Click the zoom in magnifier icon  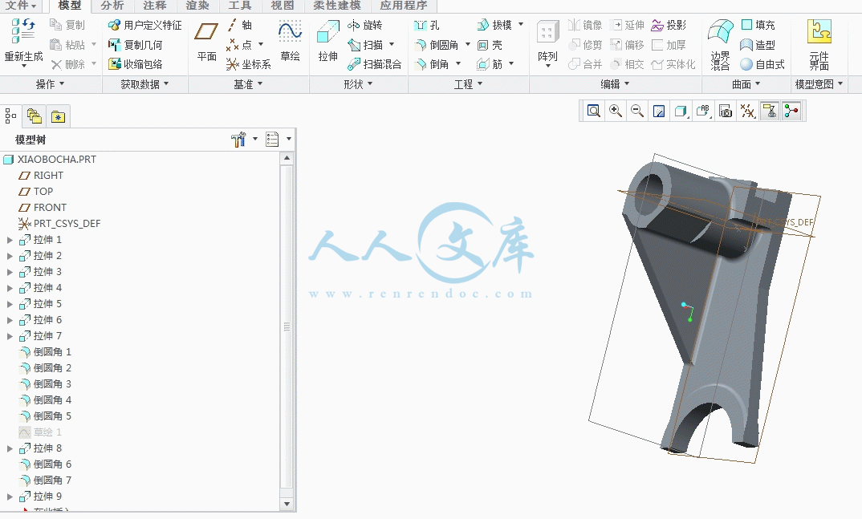click(x=615, y=112)
